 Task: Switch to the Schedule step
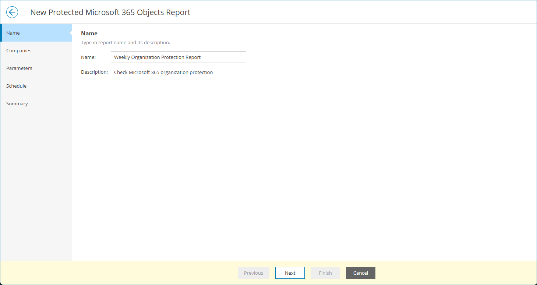coord(16,86)
